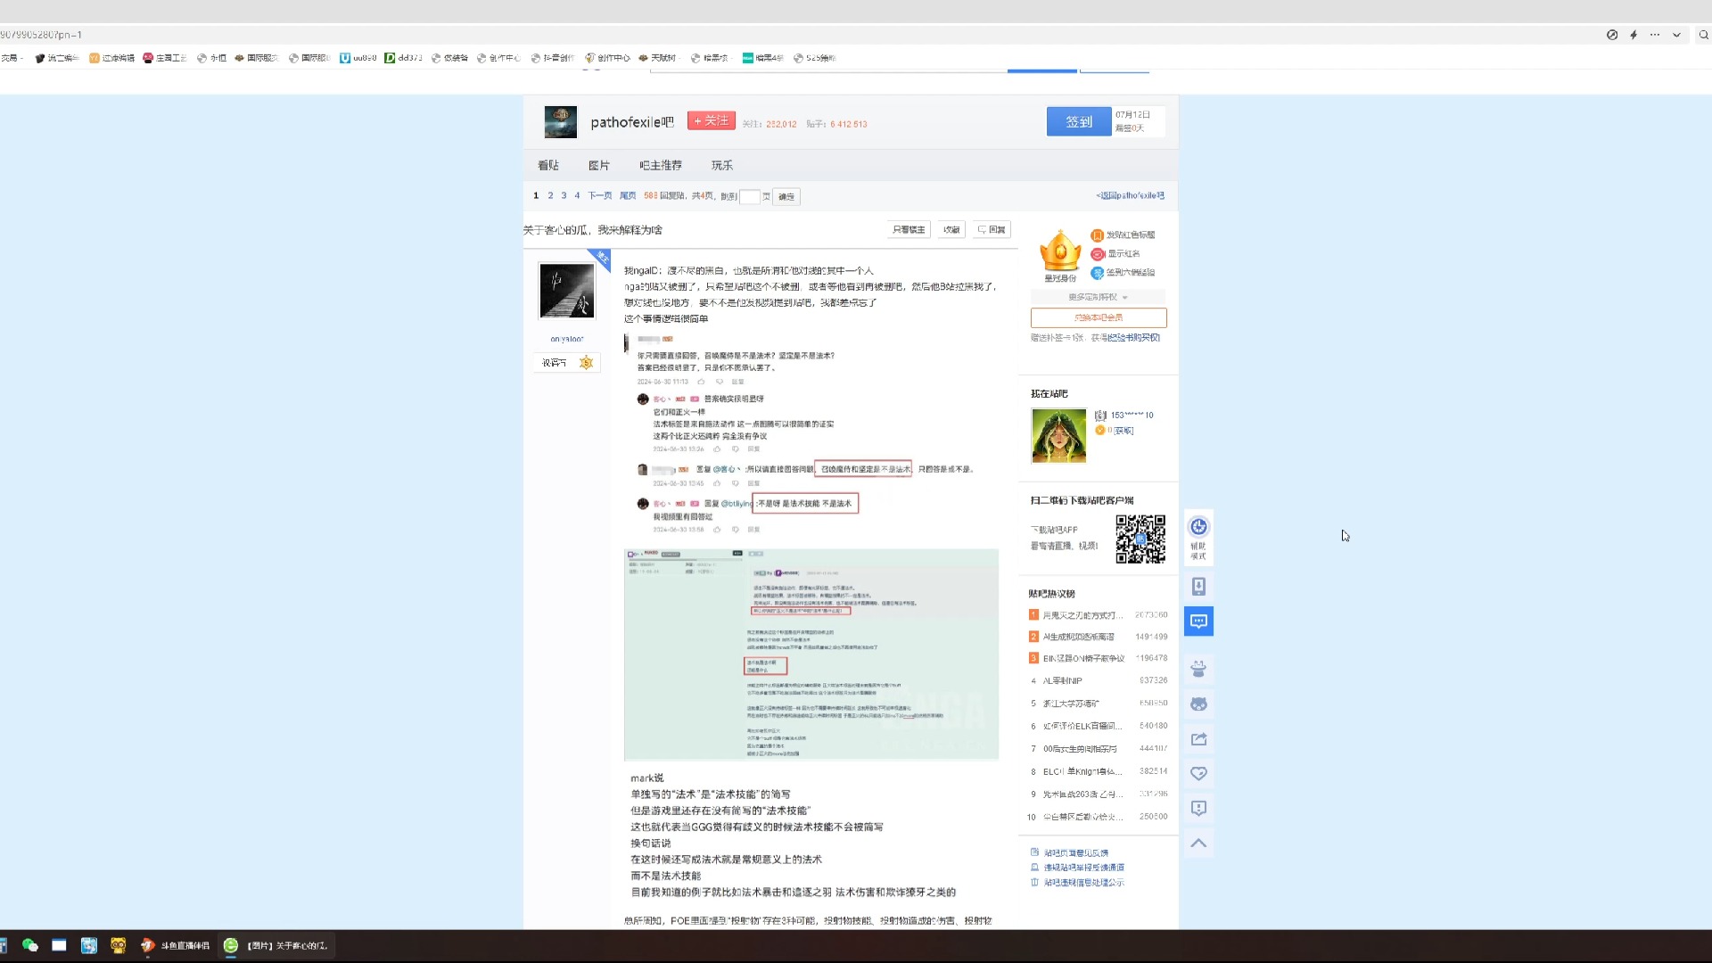Click the 收藏 button

pos(951,229)
